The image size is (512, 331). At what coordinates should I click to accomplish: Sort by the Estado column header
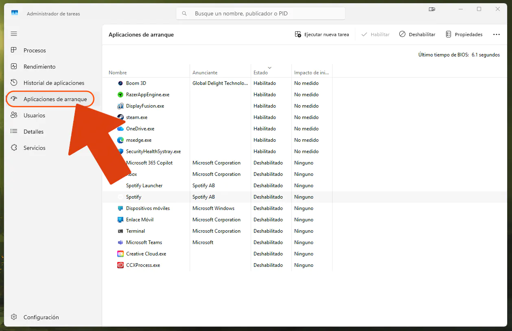261,73
